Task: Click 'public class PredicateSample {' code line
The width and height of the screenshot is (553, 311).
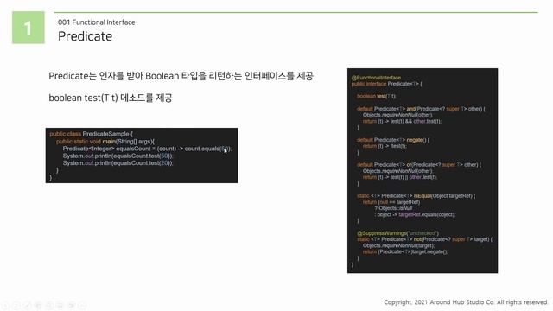Action: pos(92,134)
